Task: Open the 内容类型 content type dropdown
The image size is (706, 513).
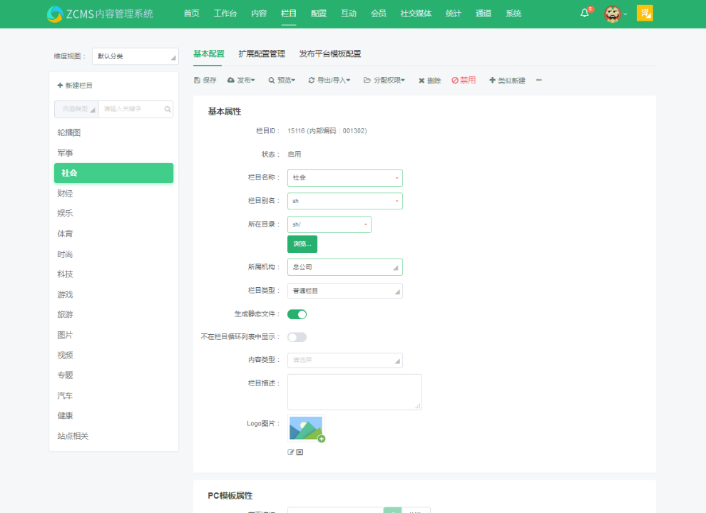Action: (344, 360)
